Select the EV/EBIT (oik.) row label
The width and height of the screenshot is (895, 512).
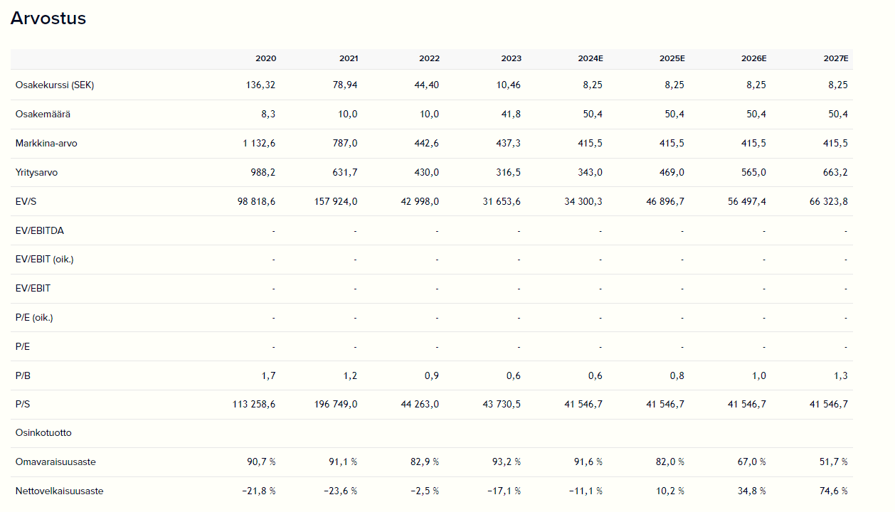44,259
